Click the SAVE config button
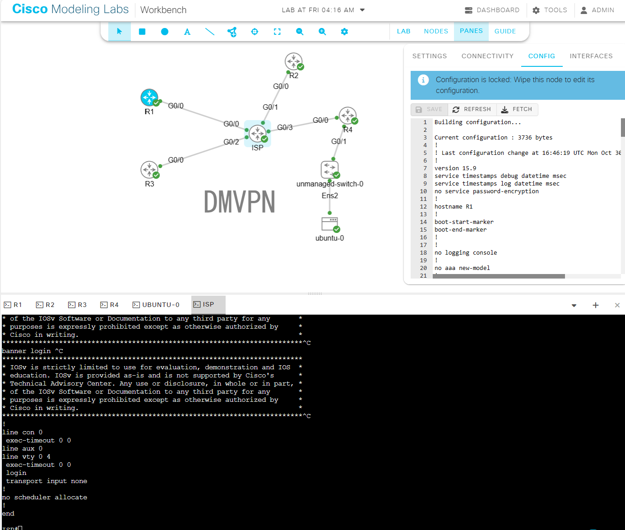The height and width of the screenshot is (530, 625). coord(429,109)
